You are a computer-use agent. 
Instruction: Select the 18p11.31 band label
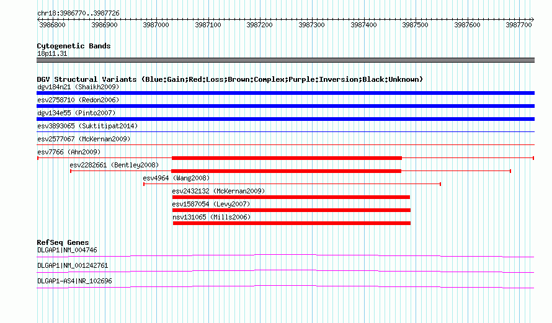pos(52,53)
